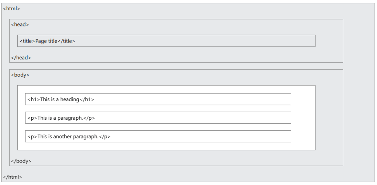This screenshot has height=185, width=377.
Task: Click the opening <title> tag
Action: pos(27,41)
